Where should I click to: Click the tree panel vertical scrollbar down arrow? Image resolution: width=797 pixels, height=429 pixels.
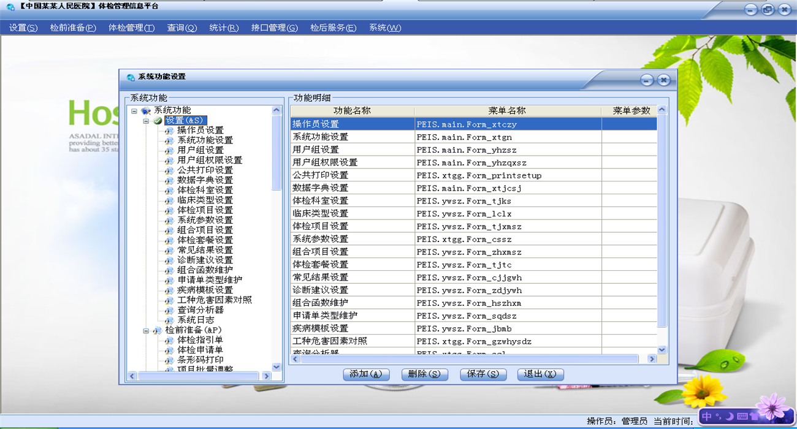(x=276, y=367)
